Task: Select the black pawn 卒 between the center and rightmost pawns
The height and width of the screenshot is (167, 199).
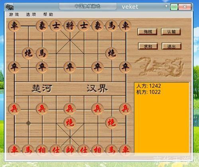Action: coord(97,67)
